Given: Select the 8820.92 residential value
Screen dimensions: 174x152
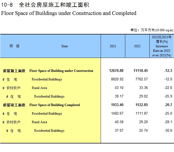Looking at the screenshot, I should [x=117, y=79].
